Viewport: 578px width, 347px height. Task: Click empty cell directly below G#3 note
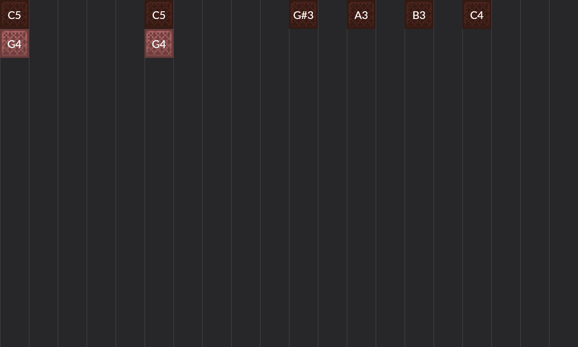click(303, 43)
